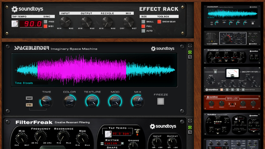Toggle FilterFreak green power button
The width and height of the screenshot is (265, 149).
(190, 127)
